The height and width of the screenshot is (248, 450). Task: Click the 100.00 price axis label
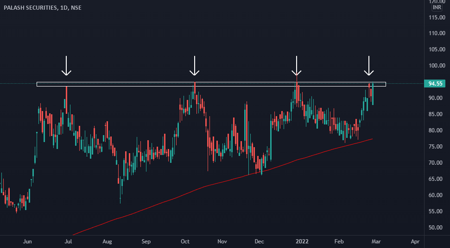point(437,66)
